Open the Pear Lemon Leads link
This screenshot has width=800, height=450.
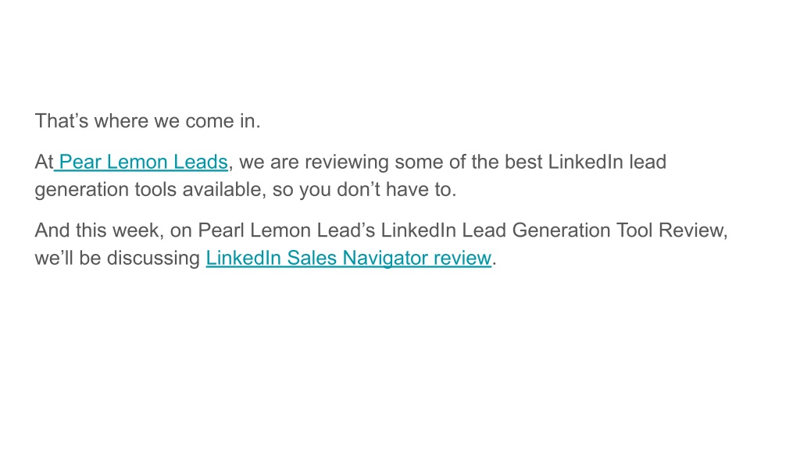pyautogui.click(x=141, y=162)
